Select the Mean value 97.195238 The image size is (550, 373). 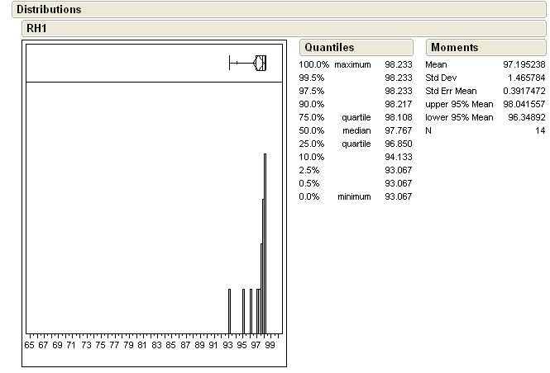click(524, 64)
